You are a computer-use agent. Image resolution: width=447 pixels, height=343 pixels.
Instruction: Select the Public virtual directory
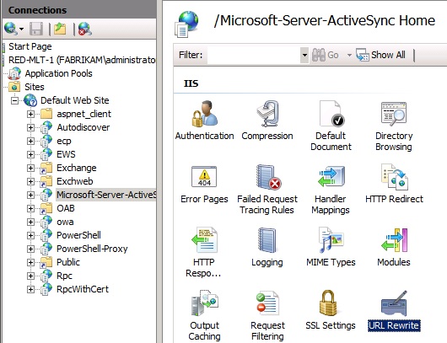pyautogui.click(x=68, y=262)
